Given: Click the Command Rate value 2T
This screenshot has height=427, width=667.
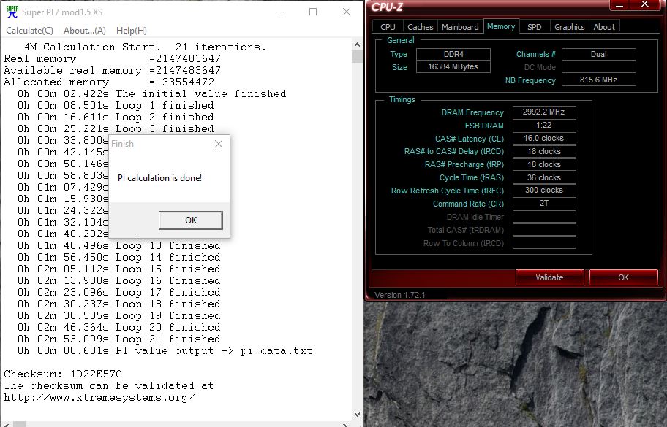Looking at the screenshot, I should pos(544,204).
